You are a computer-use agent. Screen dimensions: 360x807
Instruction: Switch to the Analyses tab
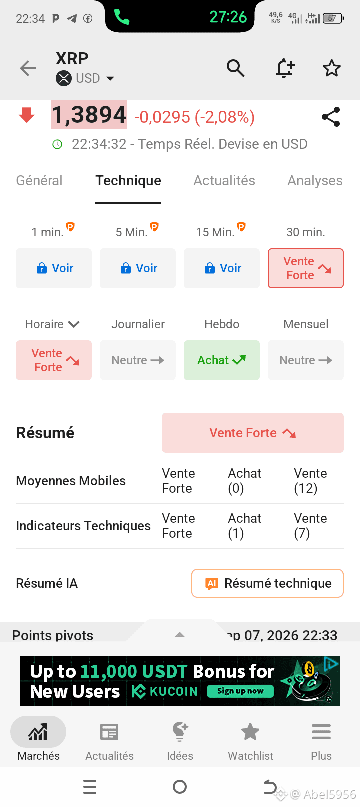pos(315,180)
